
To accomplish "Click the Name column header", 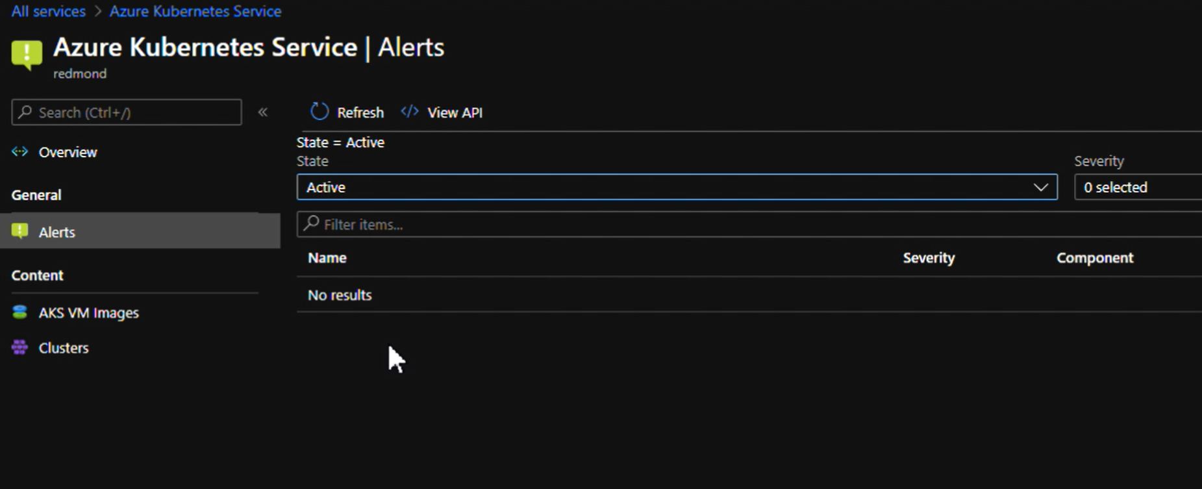I will 327,257.
